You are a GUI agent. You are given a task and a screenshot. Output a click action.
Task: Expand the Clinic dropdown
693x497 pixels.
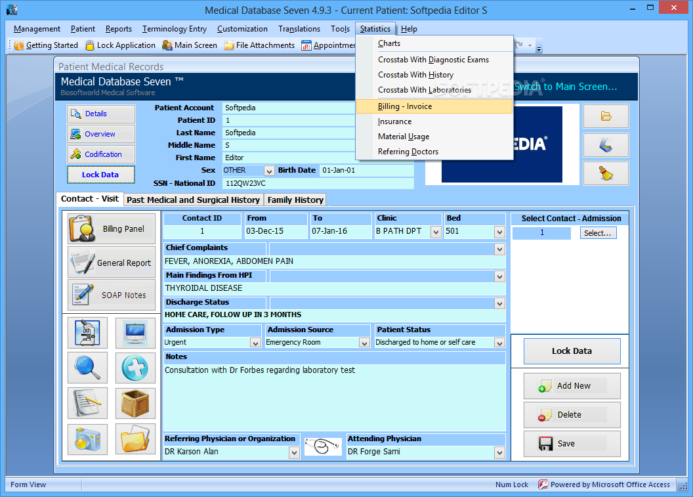pyautogui.click(x=436, y=232)
